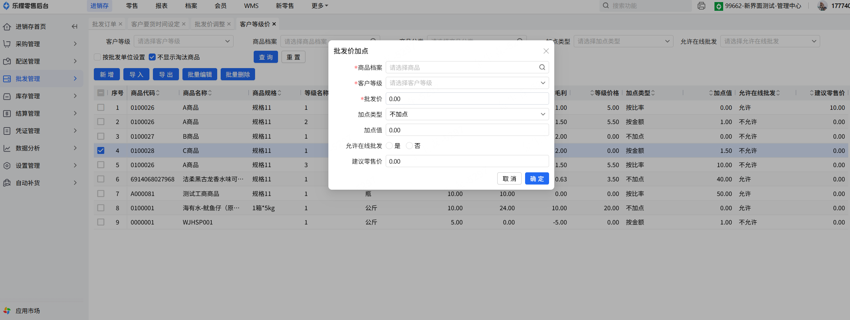Screen dimensions: 850x320
Task: Collapse sidebar using the arrow icon beside 进销存首页
Action: 74,27
